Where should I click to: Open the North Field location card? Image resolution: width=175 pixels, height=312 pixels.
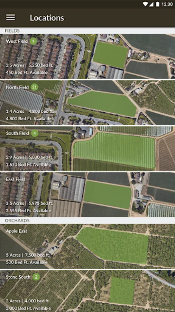click(x=87, y=103)
